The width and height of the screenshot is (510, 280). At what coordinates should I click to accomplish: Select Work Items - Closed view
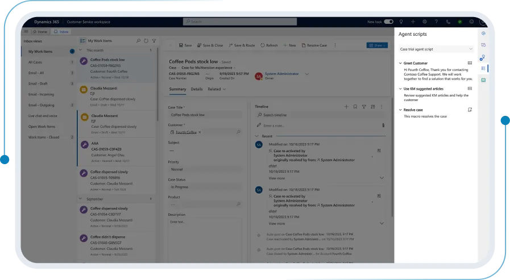point(48,137)
